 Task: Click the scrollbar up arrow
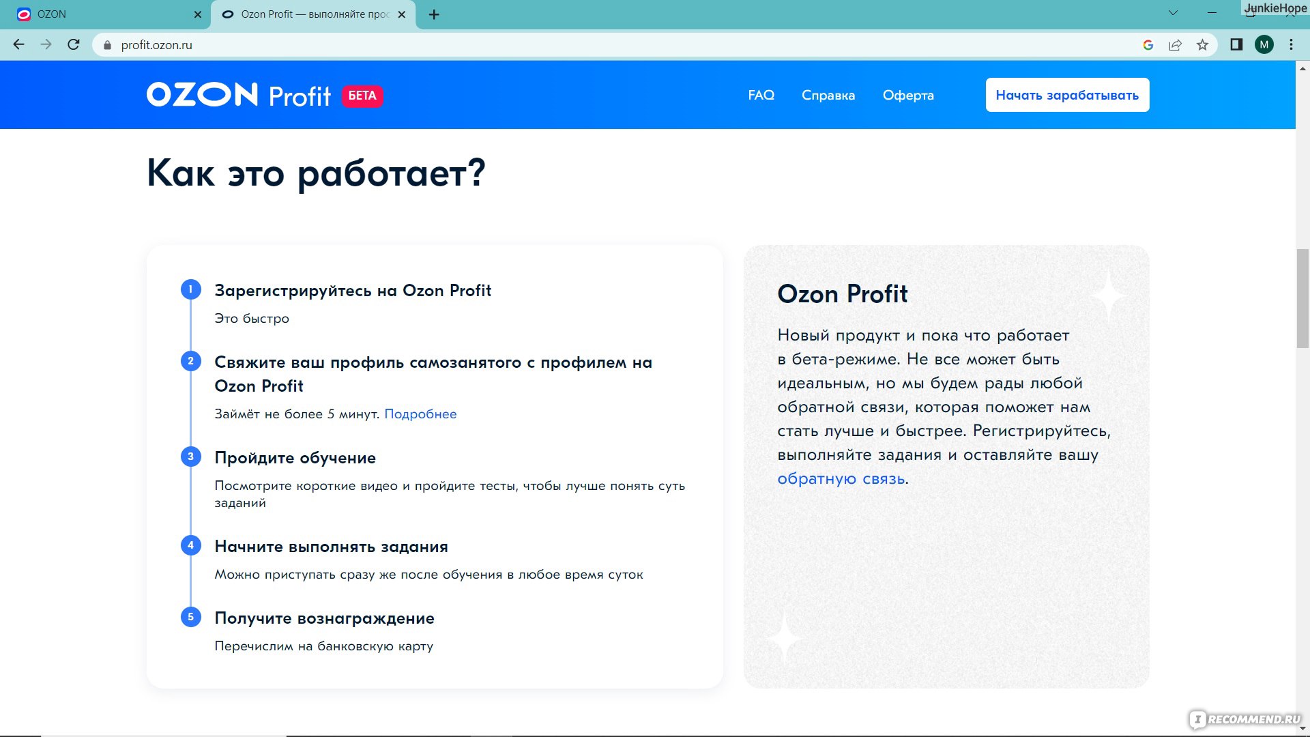(x=1302, y=68)
